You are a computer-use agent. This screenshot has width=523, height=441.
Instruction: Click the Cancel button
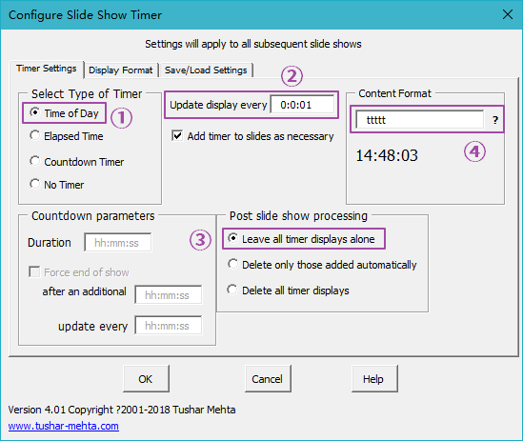(268, 379)
